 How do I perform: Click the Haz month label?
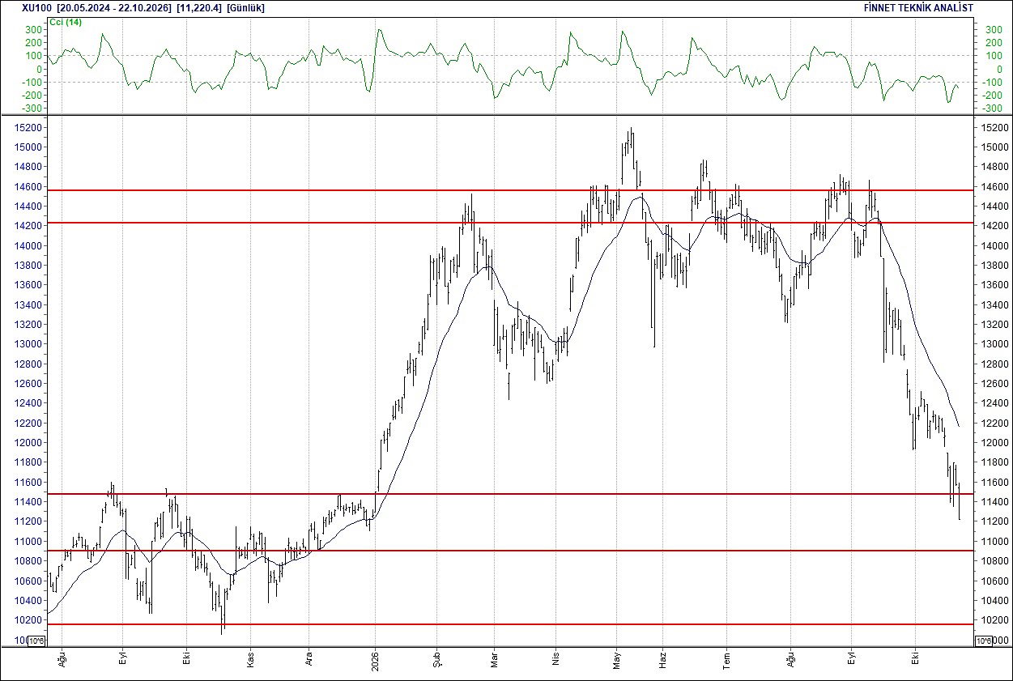coord(662,661)
